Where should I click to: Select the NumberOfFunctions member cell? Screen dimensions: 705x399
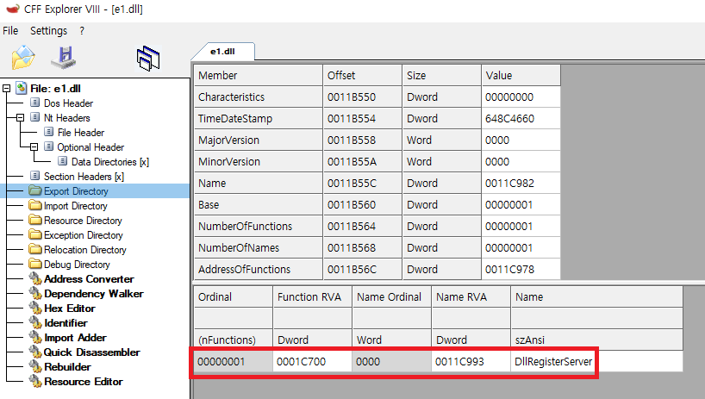coord(258,226)
